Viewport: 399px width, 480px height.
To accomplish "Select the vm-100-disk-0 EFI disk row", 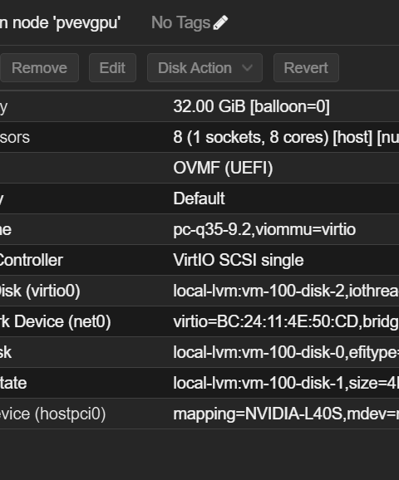I will pyautogui.click(x=199, y=352).
